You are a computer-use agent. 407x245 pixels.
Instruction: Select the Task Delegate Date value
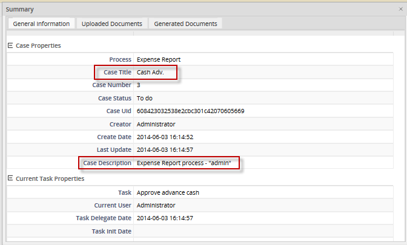[x=165, y=218]
